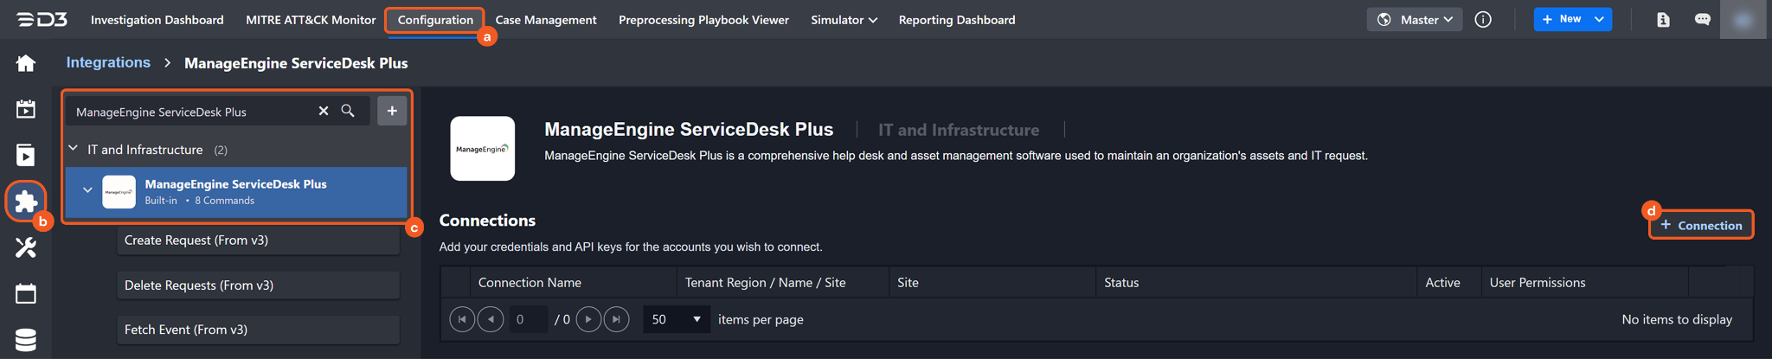Collapse the IT and Infrastructure category
The width and height of the screenshot is (1772, 359).
[x=74, y=149]
